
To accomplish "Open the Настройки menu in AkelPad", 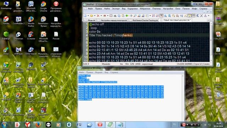I will point(168,9).
